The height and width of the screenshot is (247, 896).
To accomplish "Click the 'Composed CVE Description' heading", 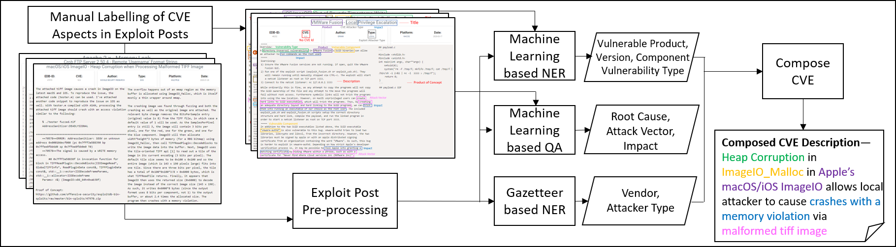I will [791, 143].
